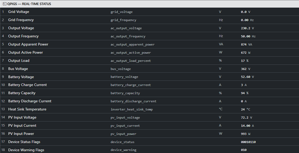Click the '94 %' battery capacity value
Viewport: 299px width, 153px height.
pos(244,93)
